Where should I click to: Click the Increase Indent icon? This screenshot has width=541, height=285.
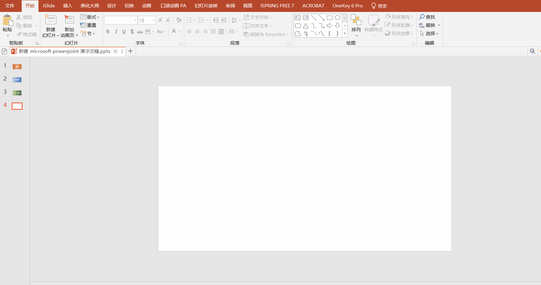pos(224,20)
